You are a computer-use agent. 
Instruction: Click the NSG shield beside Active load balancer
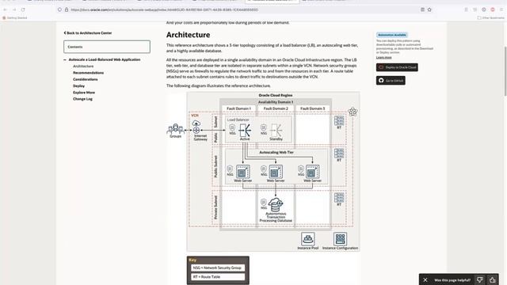[232, 128]
